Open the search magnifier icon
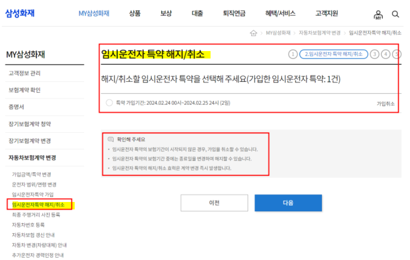Image resolution: width=410 pixels, height=260 pixels. pos(395,14)
